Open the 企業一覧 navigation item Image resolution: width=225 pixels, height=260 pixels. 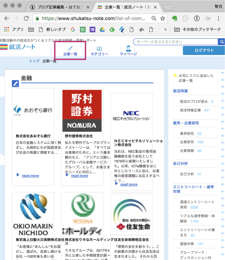point(70,51)
